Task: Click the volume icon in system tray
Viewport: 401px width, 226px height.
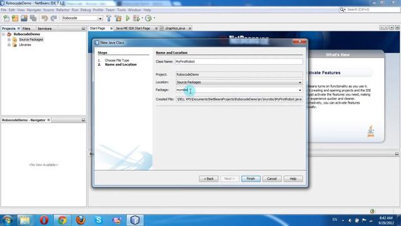Action: pyautogui.click(x=350, y=220)
